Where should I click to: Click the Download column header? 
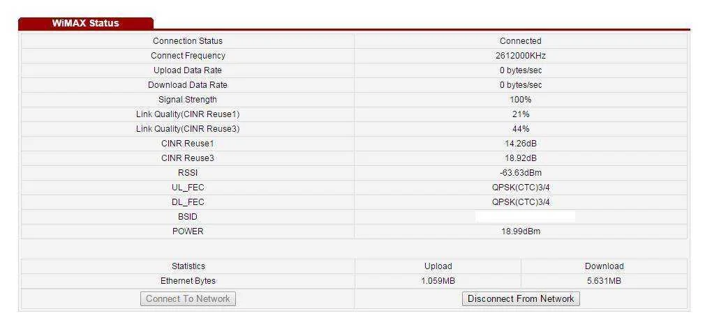point(604,266)
